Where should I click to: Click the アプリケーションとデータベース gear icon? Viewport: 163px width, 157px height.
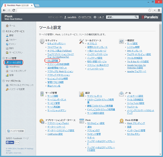pos(42,121)
